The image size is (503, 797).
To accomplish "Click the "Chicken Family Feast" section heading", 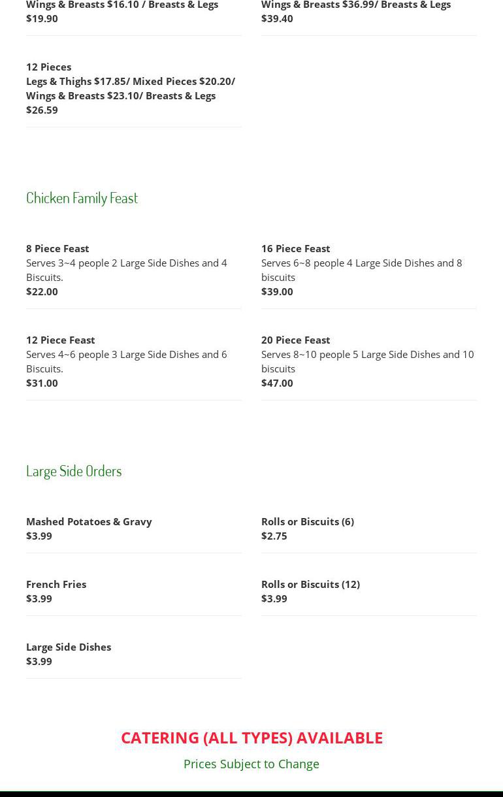I will click(82, 197).
